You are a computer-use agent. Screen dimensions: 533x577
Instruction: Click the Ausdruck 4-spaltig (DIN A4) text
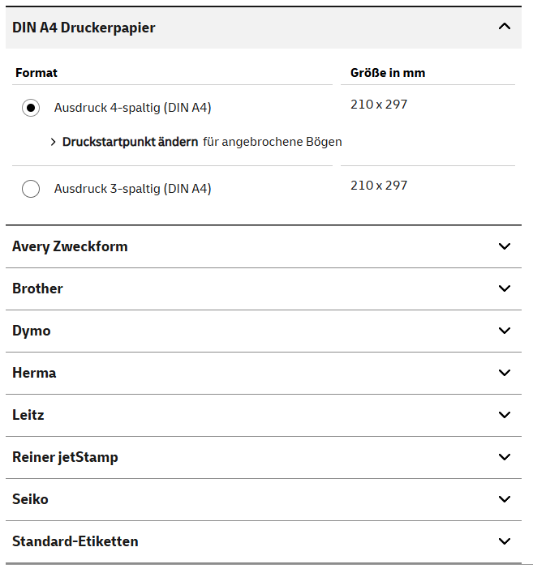(x=132, y=108)
